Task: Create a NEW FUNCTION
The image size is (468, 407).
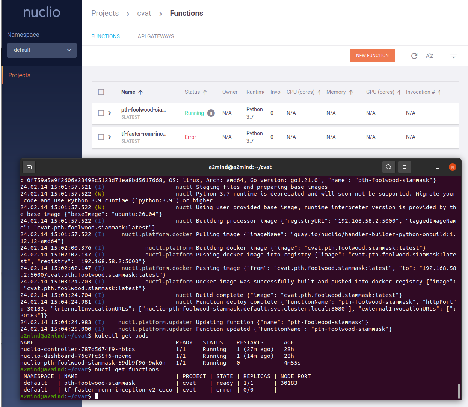Action: click(373, 56)
